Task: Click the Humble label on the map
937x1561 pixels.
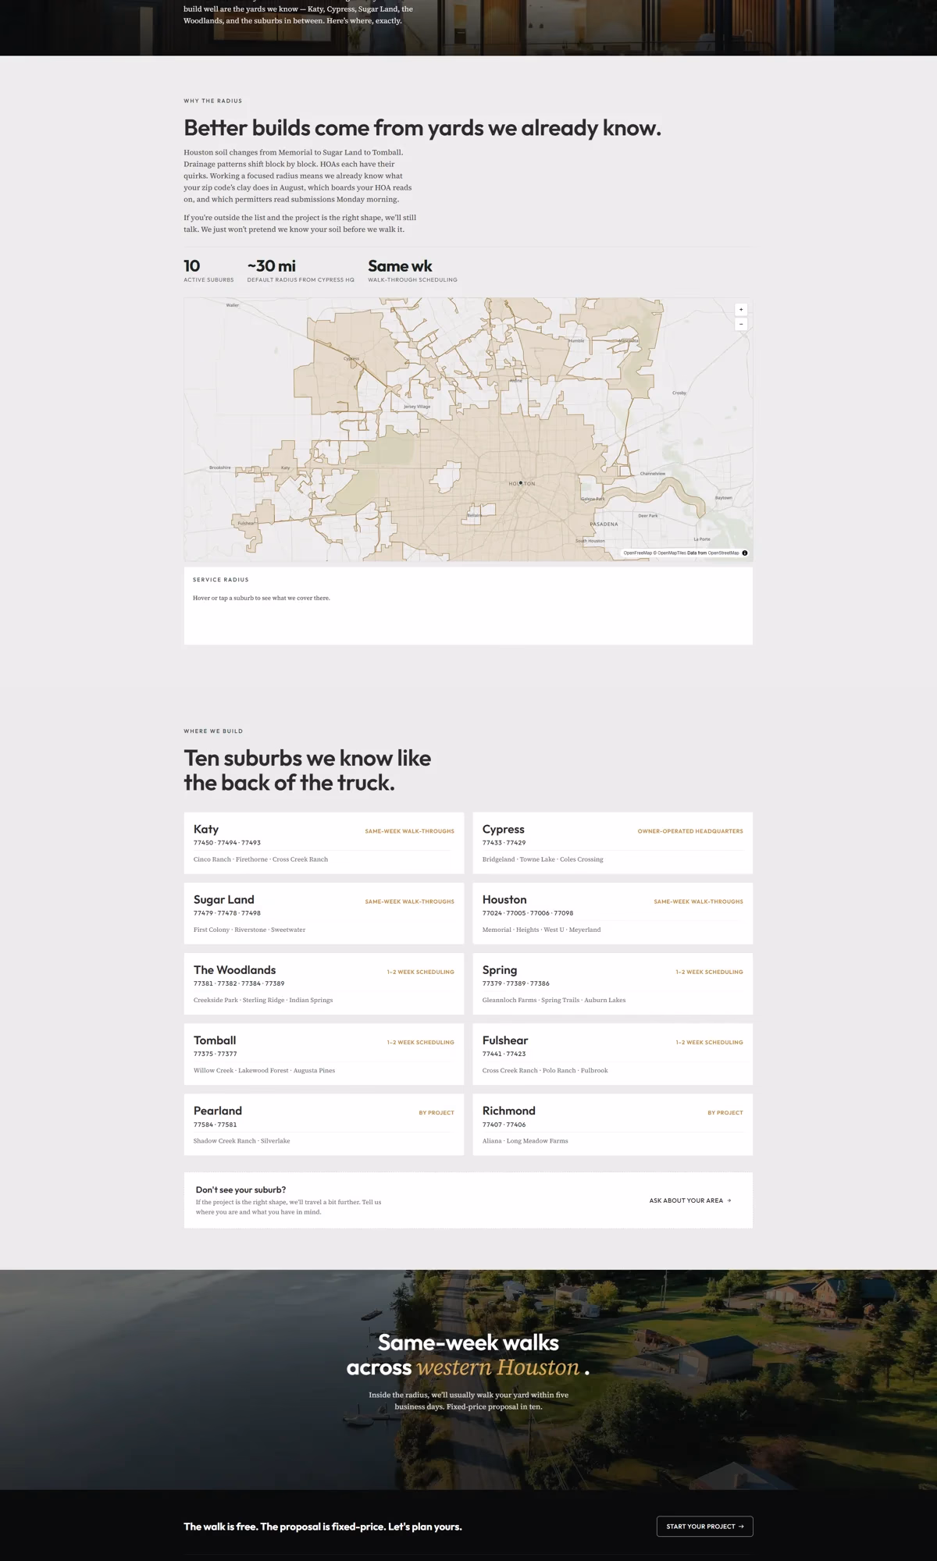Action: 576,341
